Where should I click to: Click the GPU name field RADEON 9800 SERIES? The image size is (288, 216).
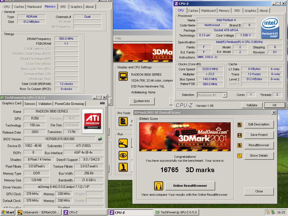pyautogui.click(x=52, y=111)
